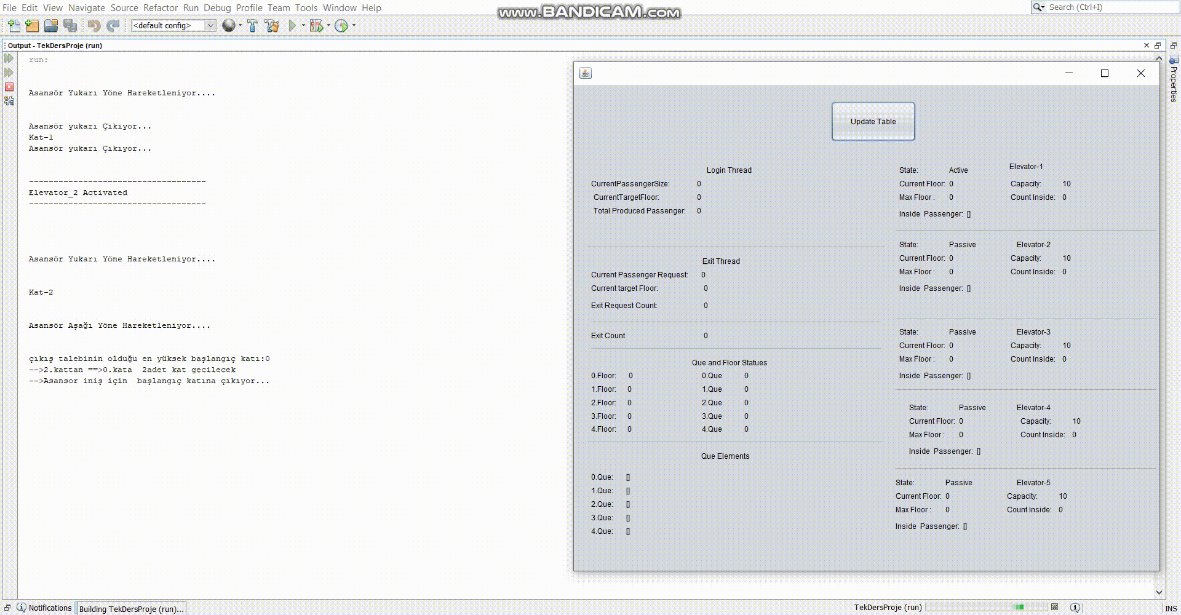Viewport: 1181px width, 615px height.
Task: Expand the Run Project dropdown arrow
Action: tap(303, 25)
